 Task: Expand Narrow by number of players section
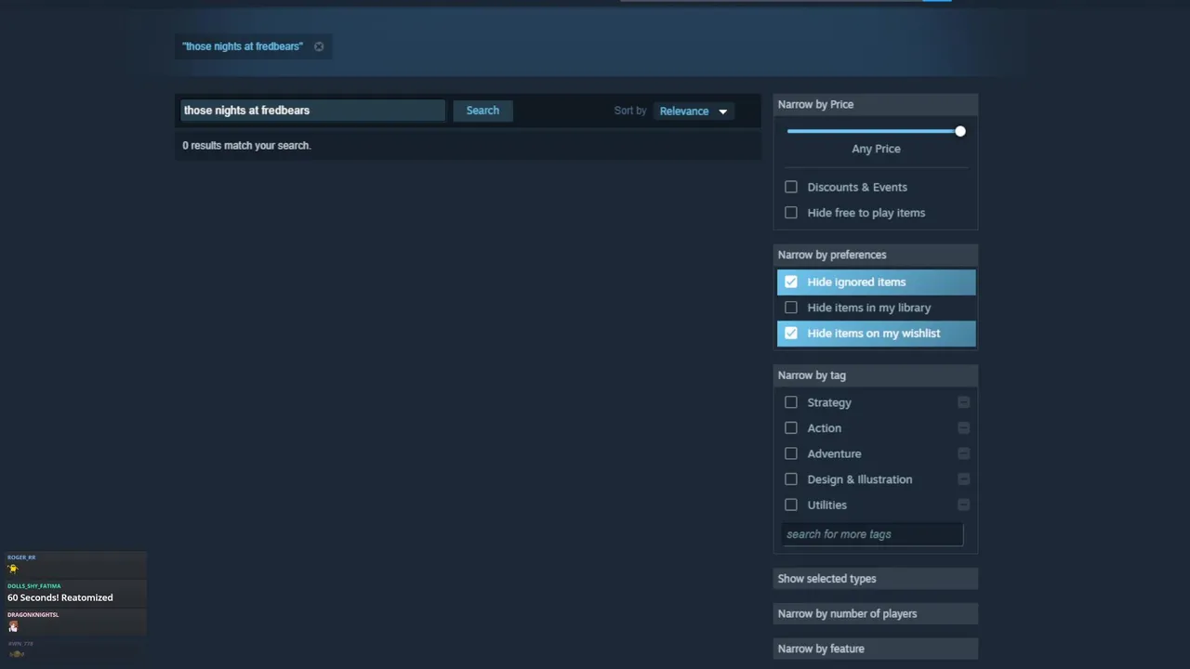tap(876, 614)
